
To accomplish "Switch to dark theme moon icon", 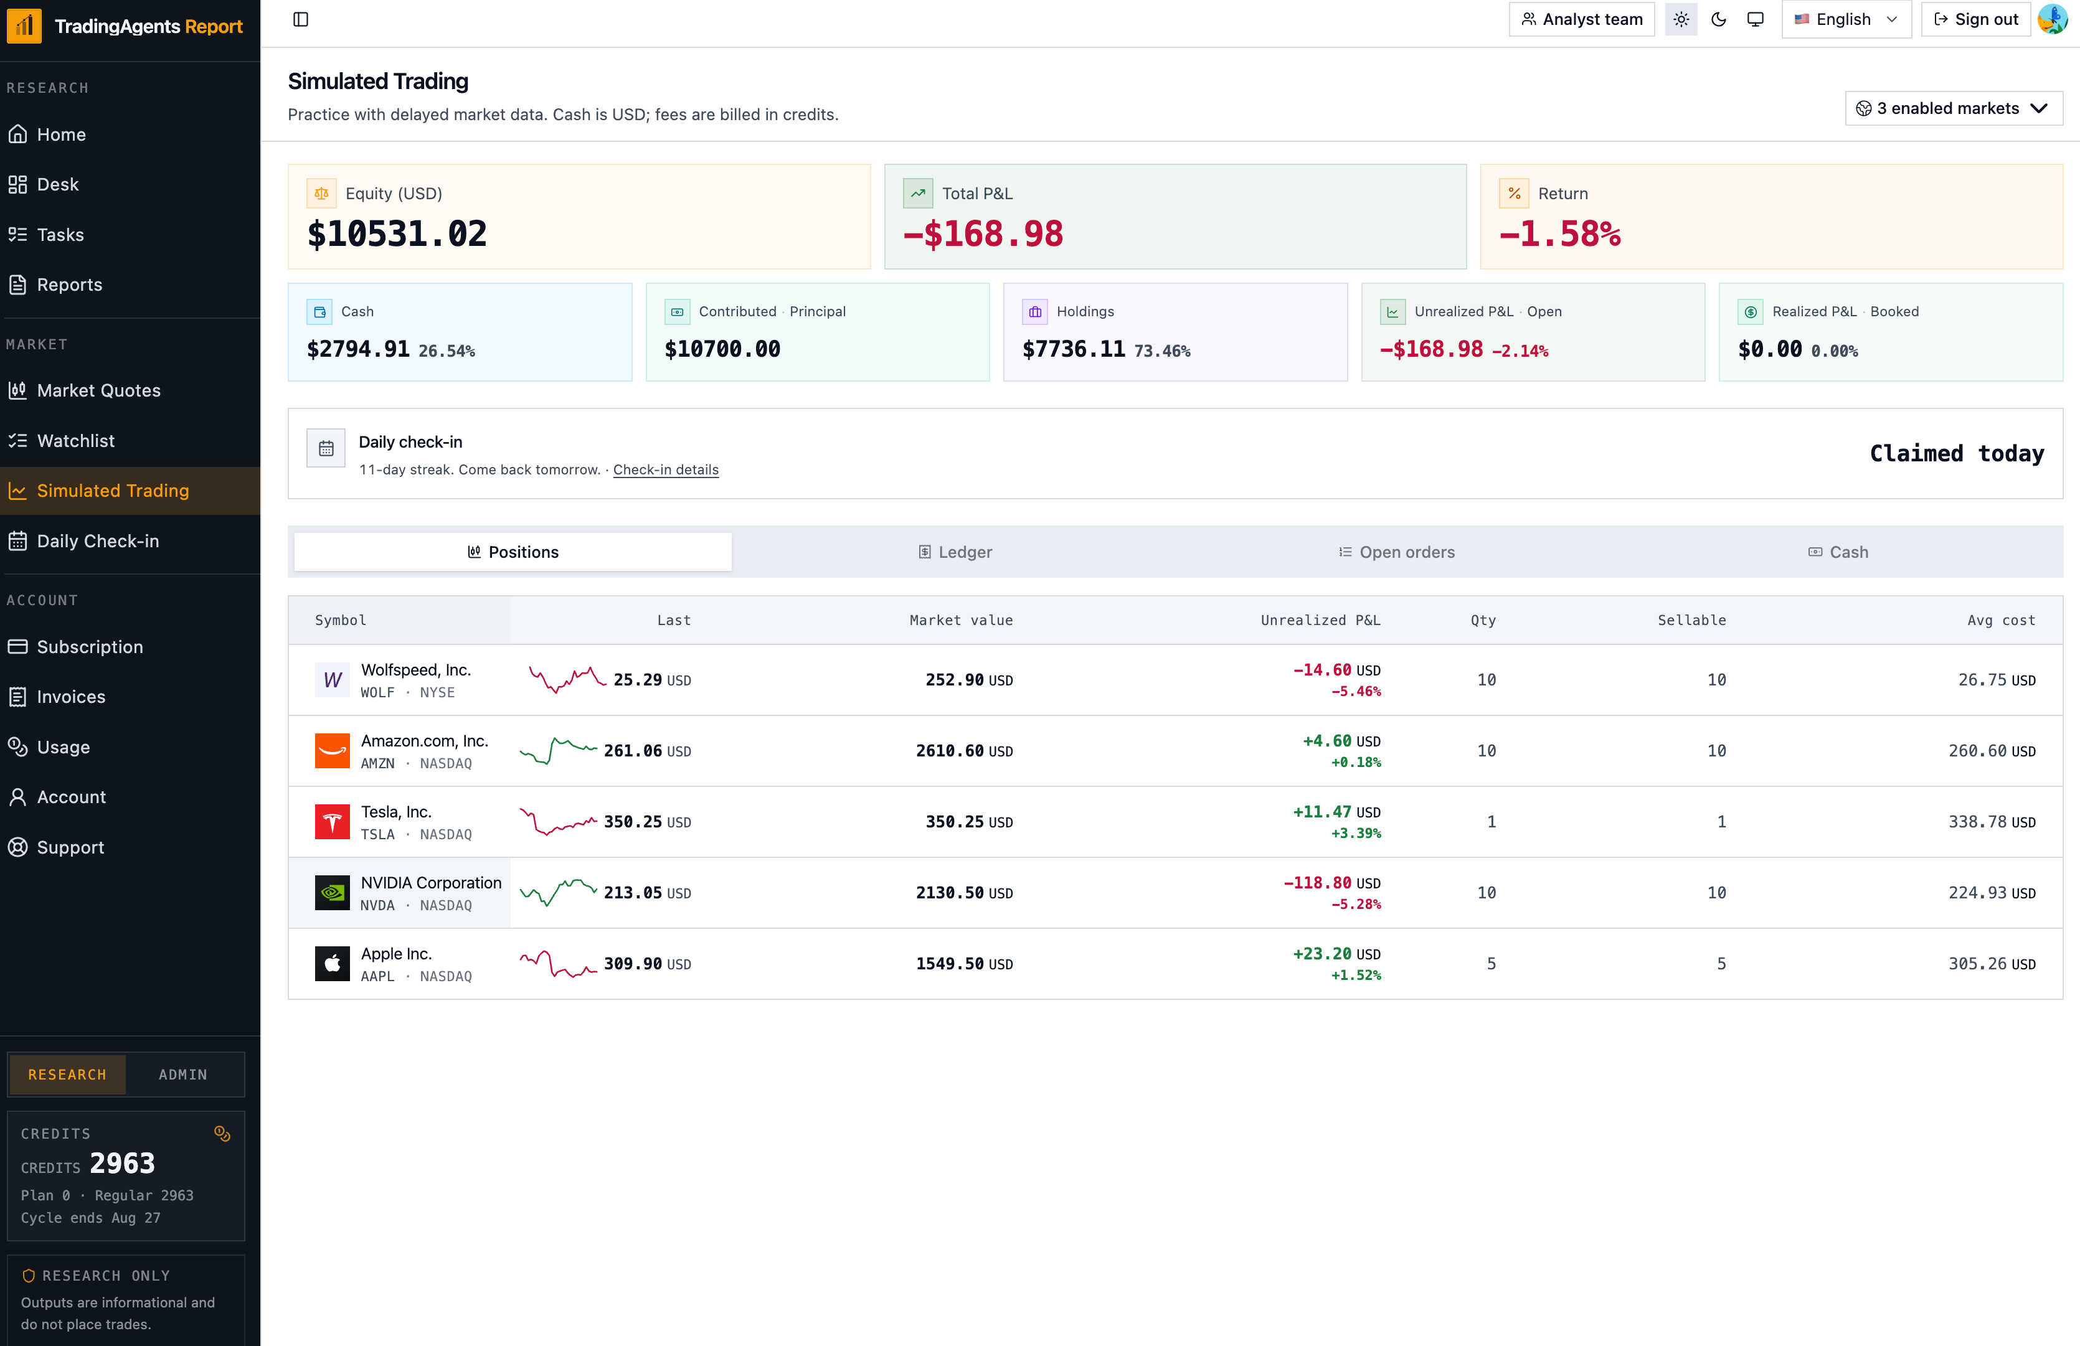I will 1718,19.
